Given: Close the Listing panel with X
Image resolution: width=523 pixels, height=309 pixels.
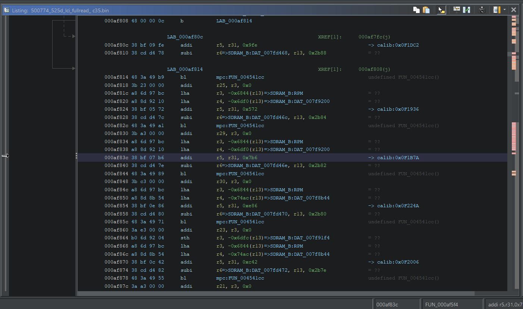Looking at the screenshot, I should pos(514,10).
